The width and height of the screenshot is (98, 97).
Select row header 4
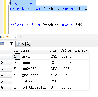tap(6, 75)
